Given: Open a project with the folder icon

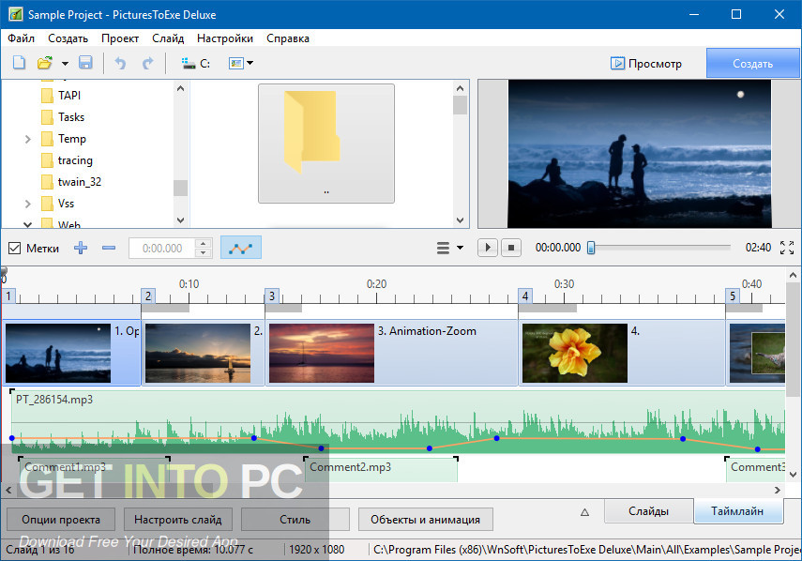Looking at the screenshot, I should (45, 63).
